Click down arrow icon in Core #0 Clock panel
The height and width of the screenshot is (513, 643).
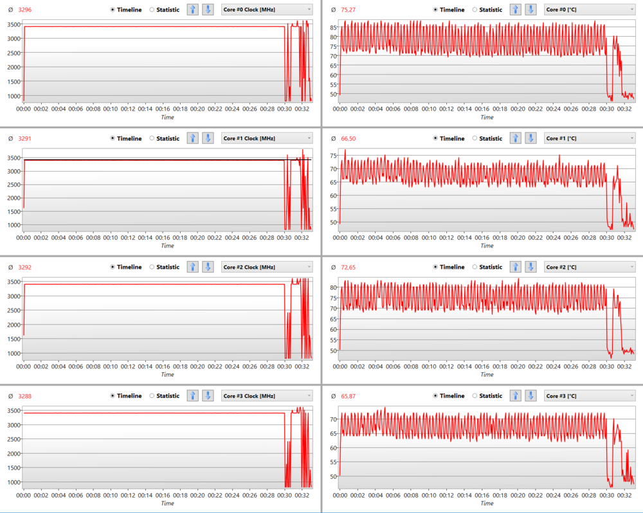point(208,10)
